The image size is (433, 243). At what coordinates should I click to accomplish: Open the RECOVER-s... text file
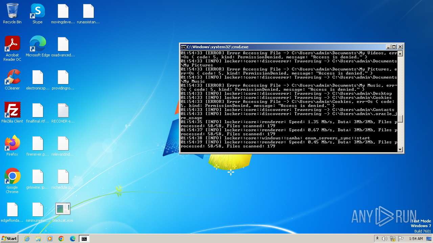pos(63,113)
